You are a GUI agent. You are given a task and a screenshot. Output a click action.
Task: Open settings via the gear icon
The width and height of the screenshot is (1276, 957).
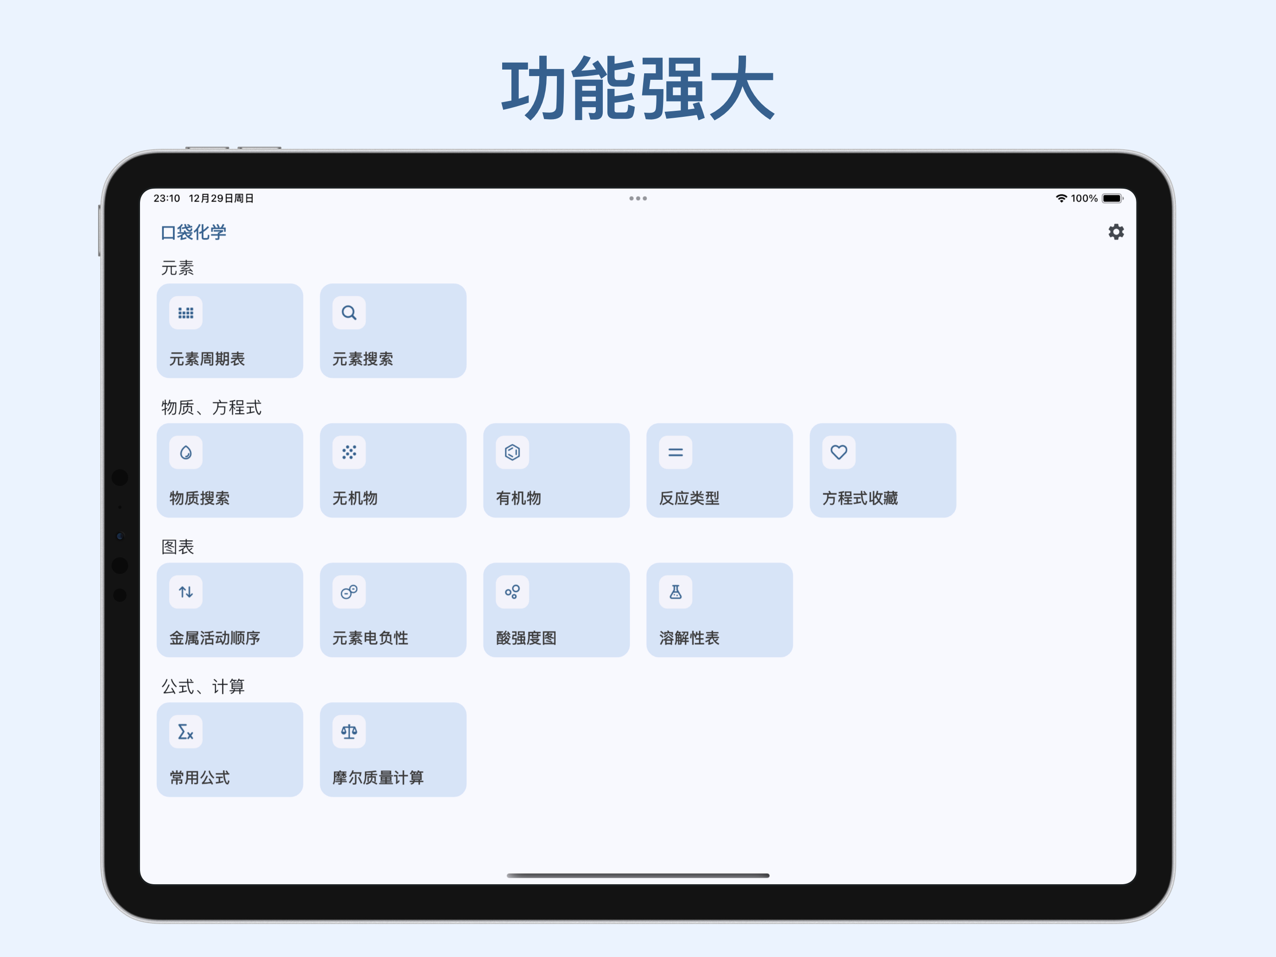pos(1116,232)
